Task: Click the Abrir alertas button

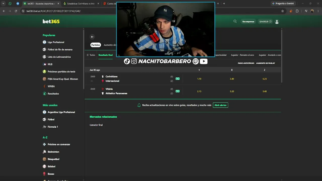Action: click(x=220, y=105)
